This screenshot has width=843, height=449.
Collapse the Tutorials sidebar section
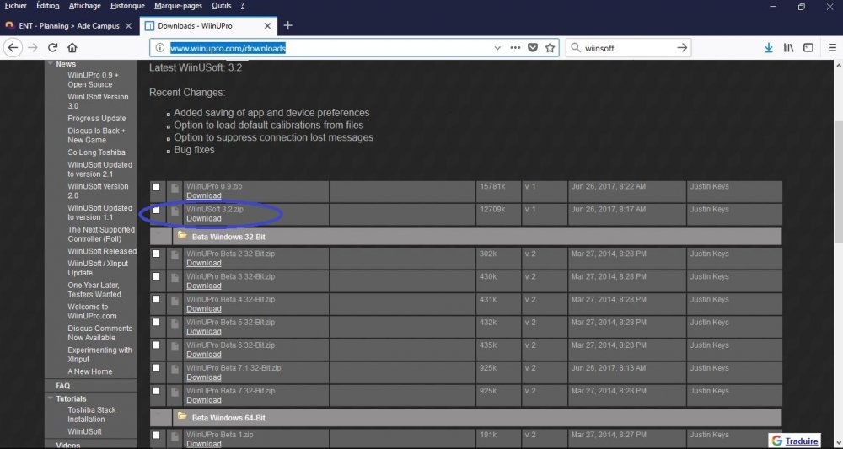click(x=51, y=398)
